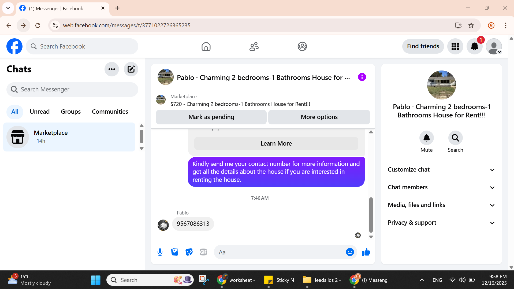The image size is (514, 289).
Task: Search in conversation magnifier icon
Action: pyautogui.click(x=455, y=138)
